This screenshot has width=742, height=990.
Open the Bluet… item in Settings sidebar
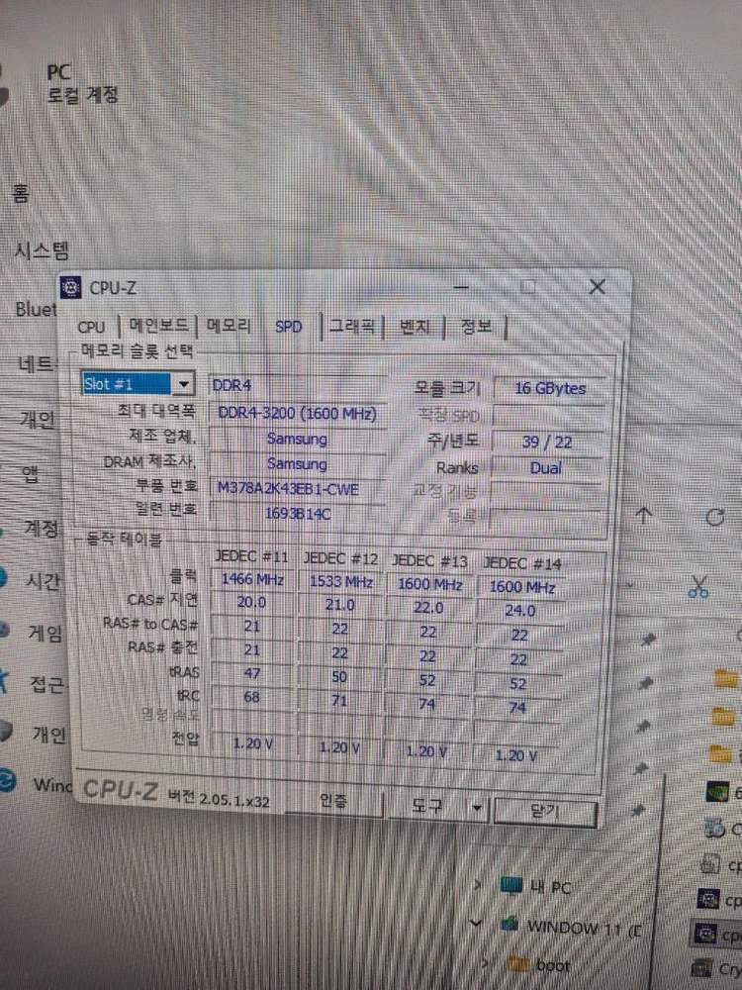pos(36,309)
